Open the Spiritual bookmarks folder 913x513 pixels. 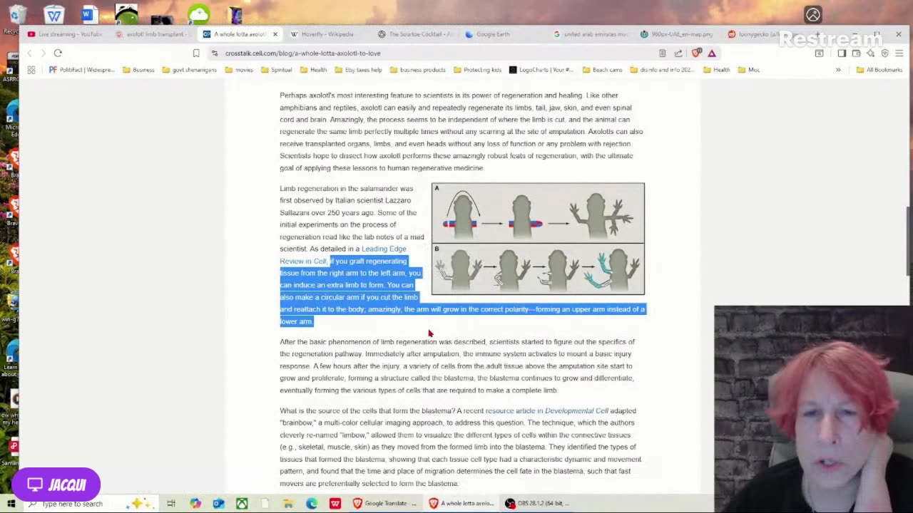tap(276, 70)
